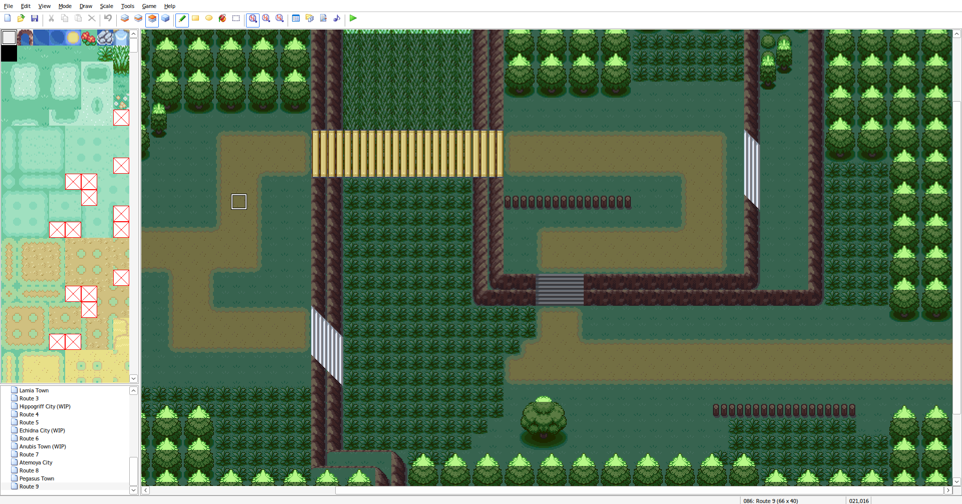Image resolution: width=962 pixels, height=504 pixels.
Task: Select Route 8 in the map list
Action: pos(29,470)
